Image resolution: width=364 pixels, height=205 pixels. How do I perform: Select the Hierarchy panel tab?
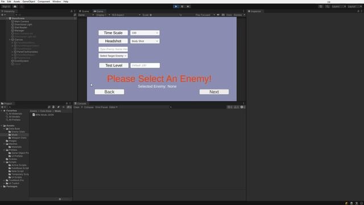[x=9, y=11]
